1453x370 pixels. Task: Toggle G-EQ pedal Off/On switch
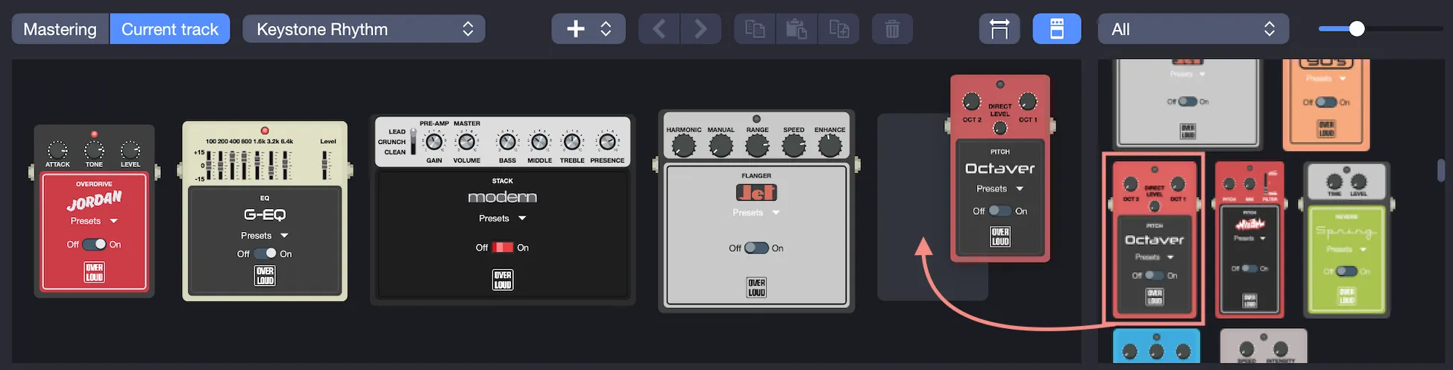265,254
